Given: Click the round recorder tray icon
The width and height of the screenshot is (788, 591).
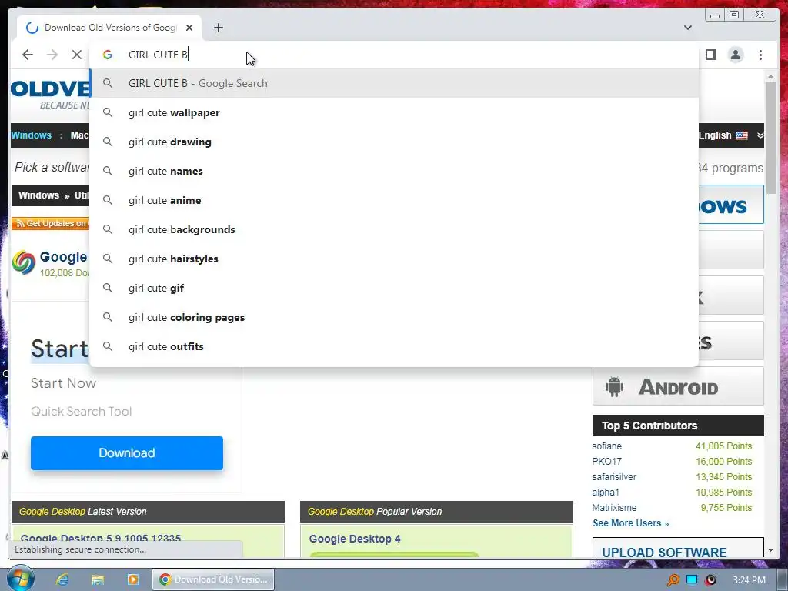Looking at the screenshot, I should [710, 579].
